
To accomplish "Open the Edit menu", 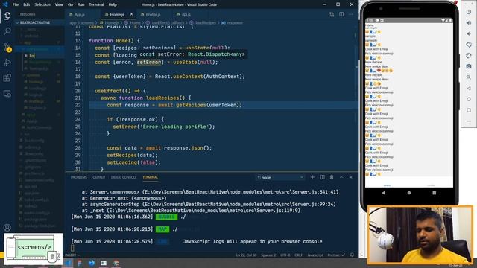I will coord(27,4).
